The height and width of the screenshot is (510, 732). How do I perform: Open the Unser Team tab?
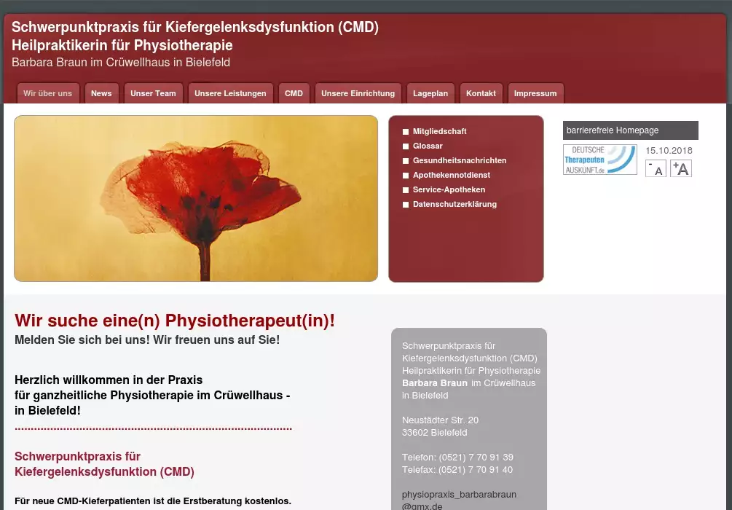point(153,93)
